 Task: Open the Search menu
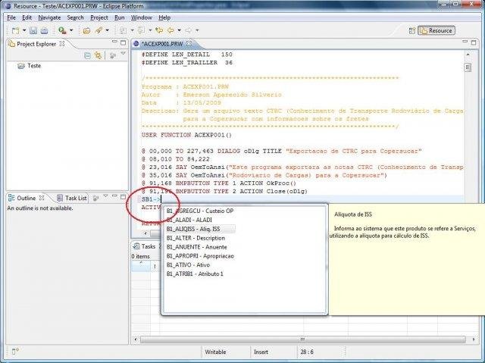point(75,17)
